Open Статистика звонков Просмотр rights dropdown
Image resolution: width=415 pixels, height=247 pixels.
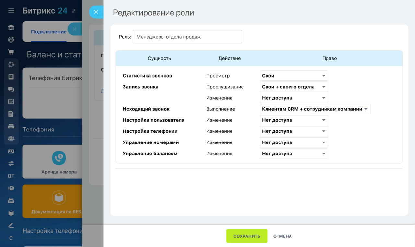[294, 76]
